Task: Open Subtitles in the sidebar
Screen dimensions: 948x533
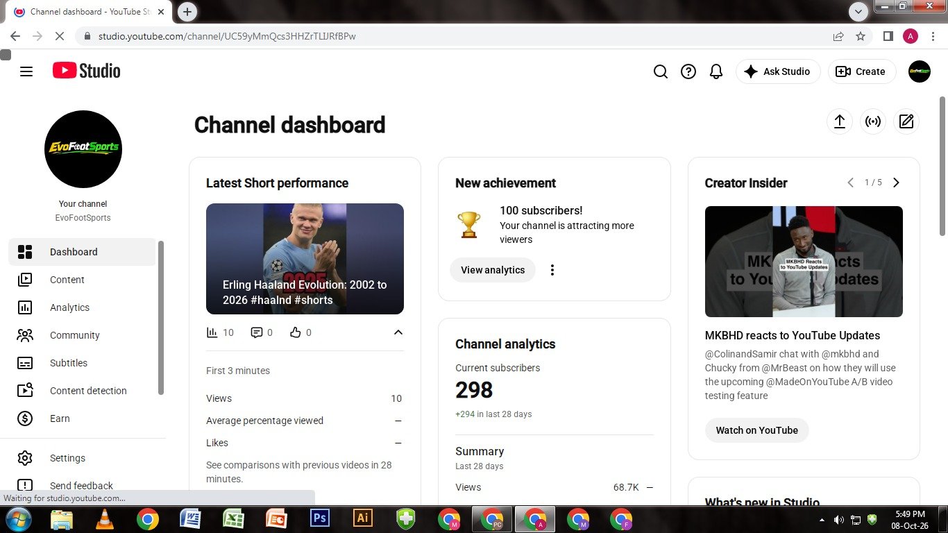Action: (82, 363)
